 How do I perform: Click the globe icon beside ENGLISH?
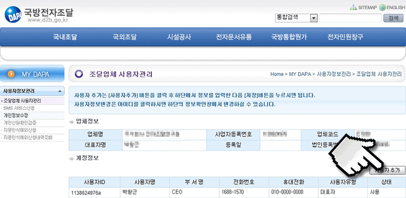pos(382,7)
